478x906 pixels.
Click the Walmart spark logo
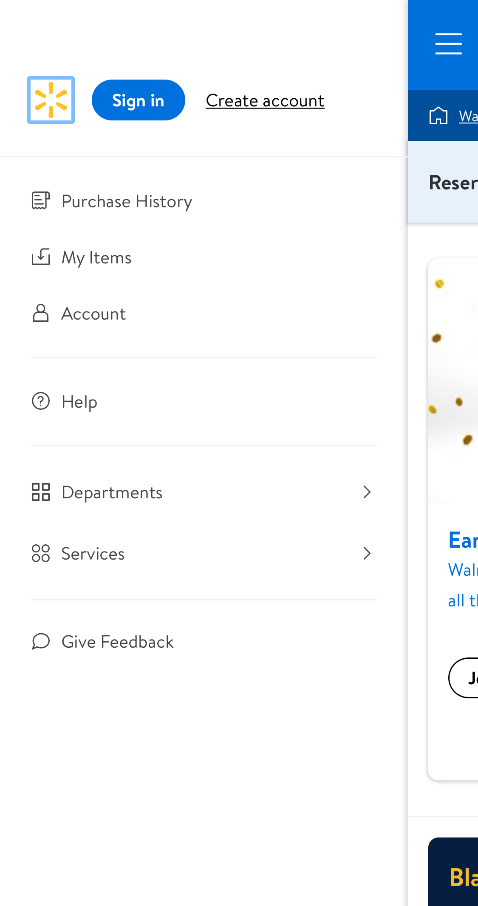[x=51, y=100]
